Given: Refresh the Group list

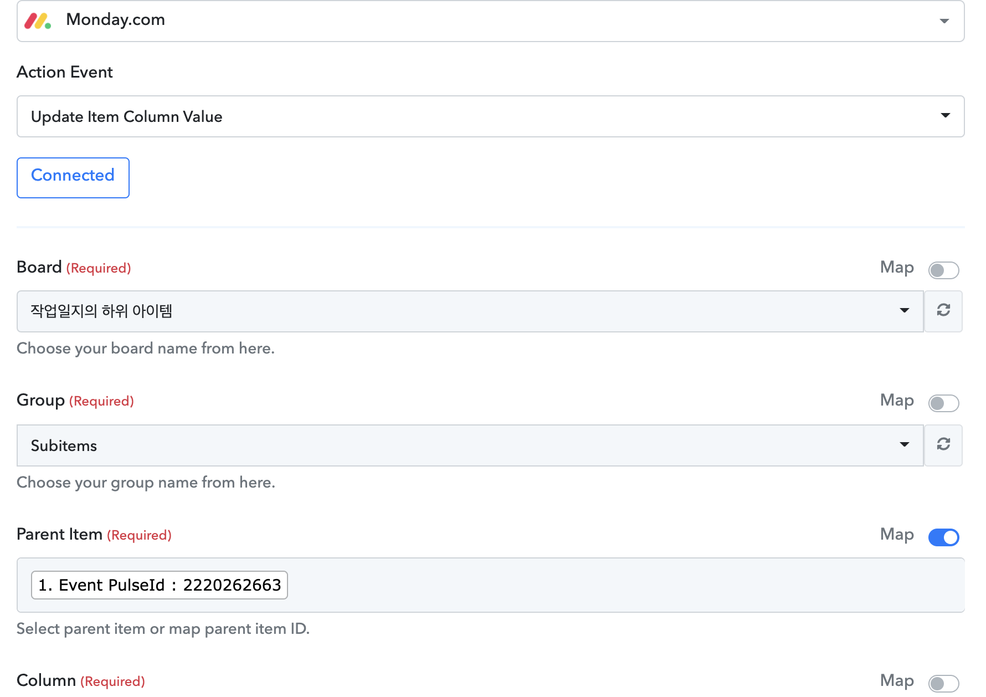Looking at the screenshot, I should [x=943, y=445].
